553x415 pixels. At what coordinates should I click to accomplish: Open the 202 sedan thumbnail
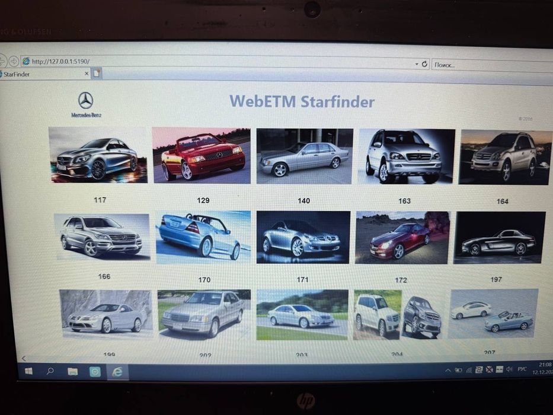pyautogui.click(x=204, y=314)
